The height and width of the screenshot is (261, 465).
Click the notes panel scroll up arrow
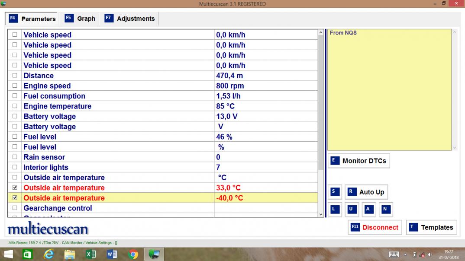[455, 32]
